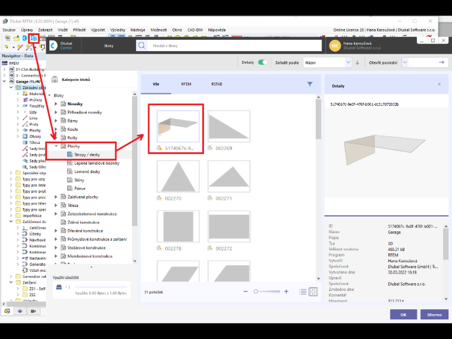Click the Kategorie bloků icon
The height and width of the screenshot is (339, 452).
point(55,79)
